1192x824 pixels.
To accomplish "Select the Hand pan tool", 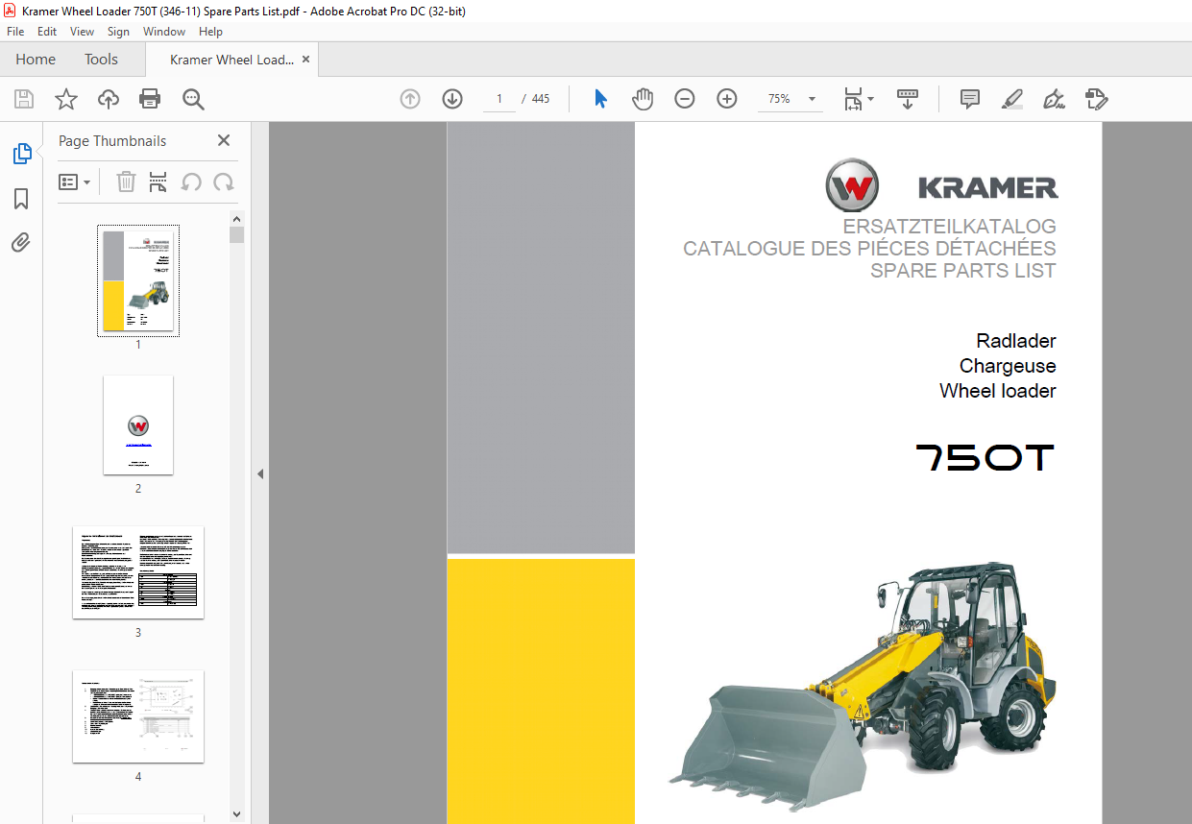I will pos(642,99).
